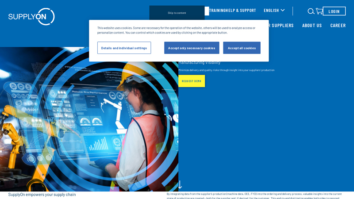Open the search magnifier icon
Viewport: 354px width, 199px height.
(x=311, y=11)
